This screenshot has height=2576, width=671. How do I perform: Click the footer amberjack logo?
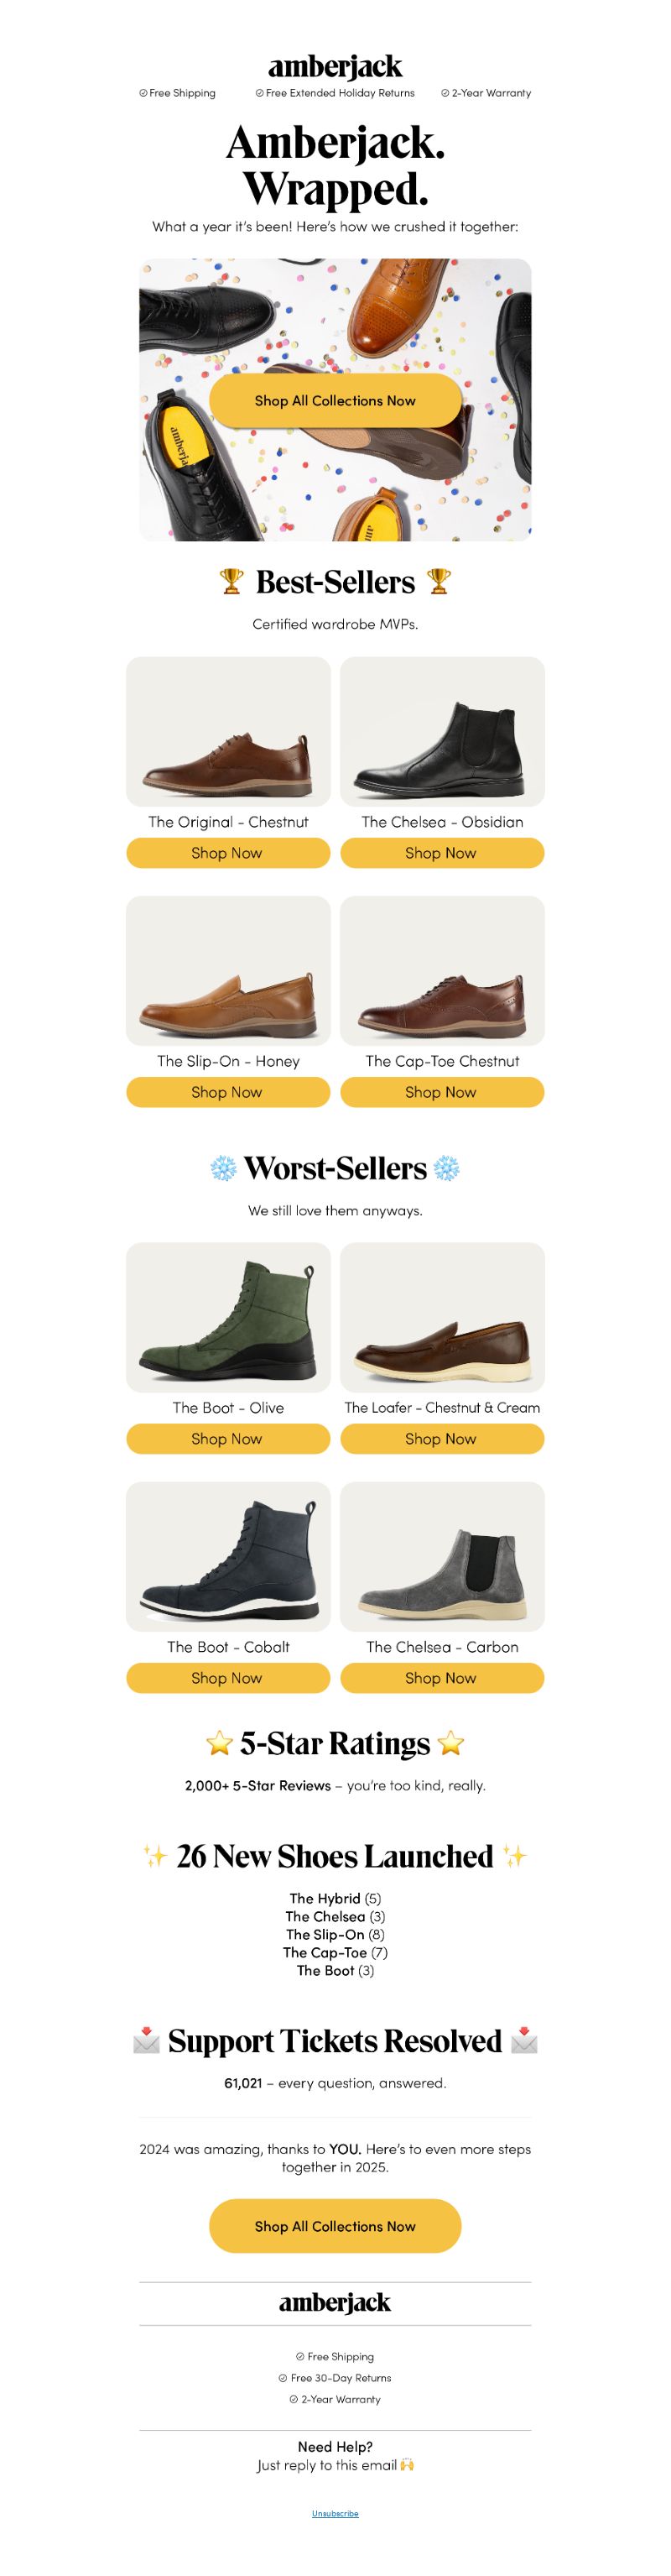335,2302
